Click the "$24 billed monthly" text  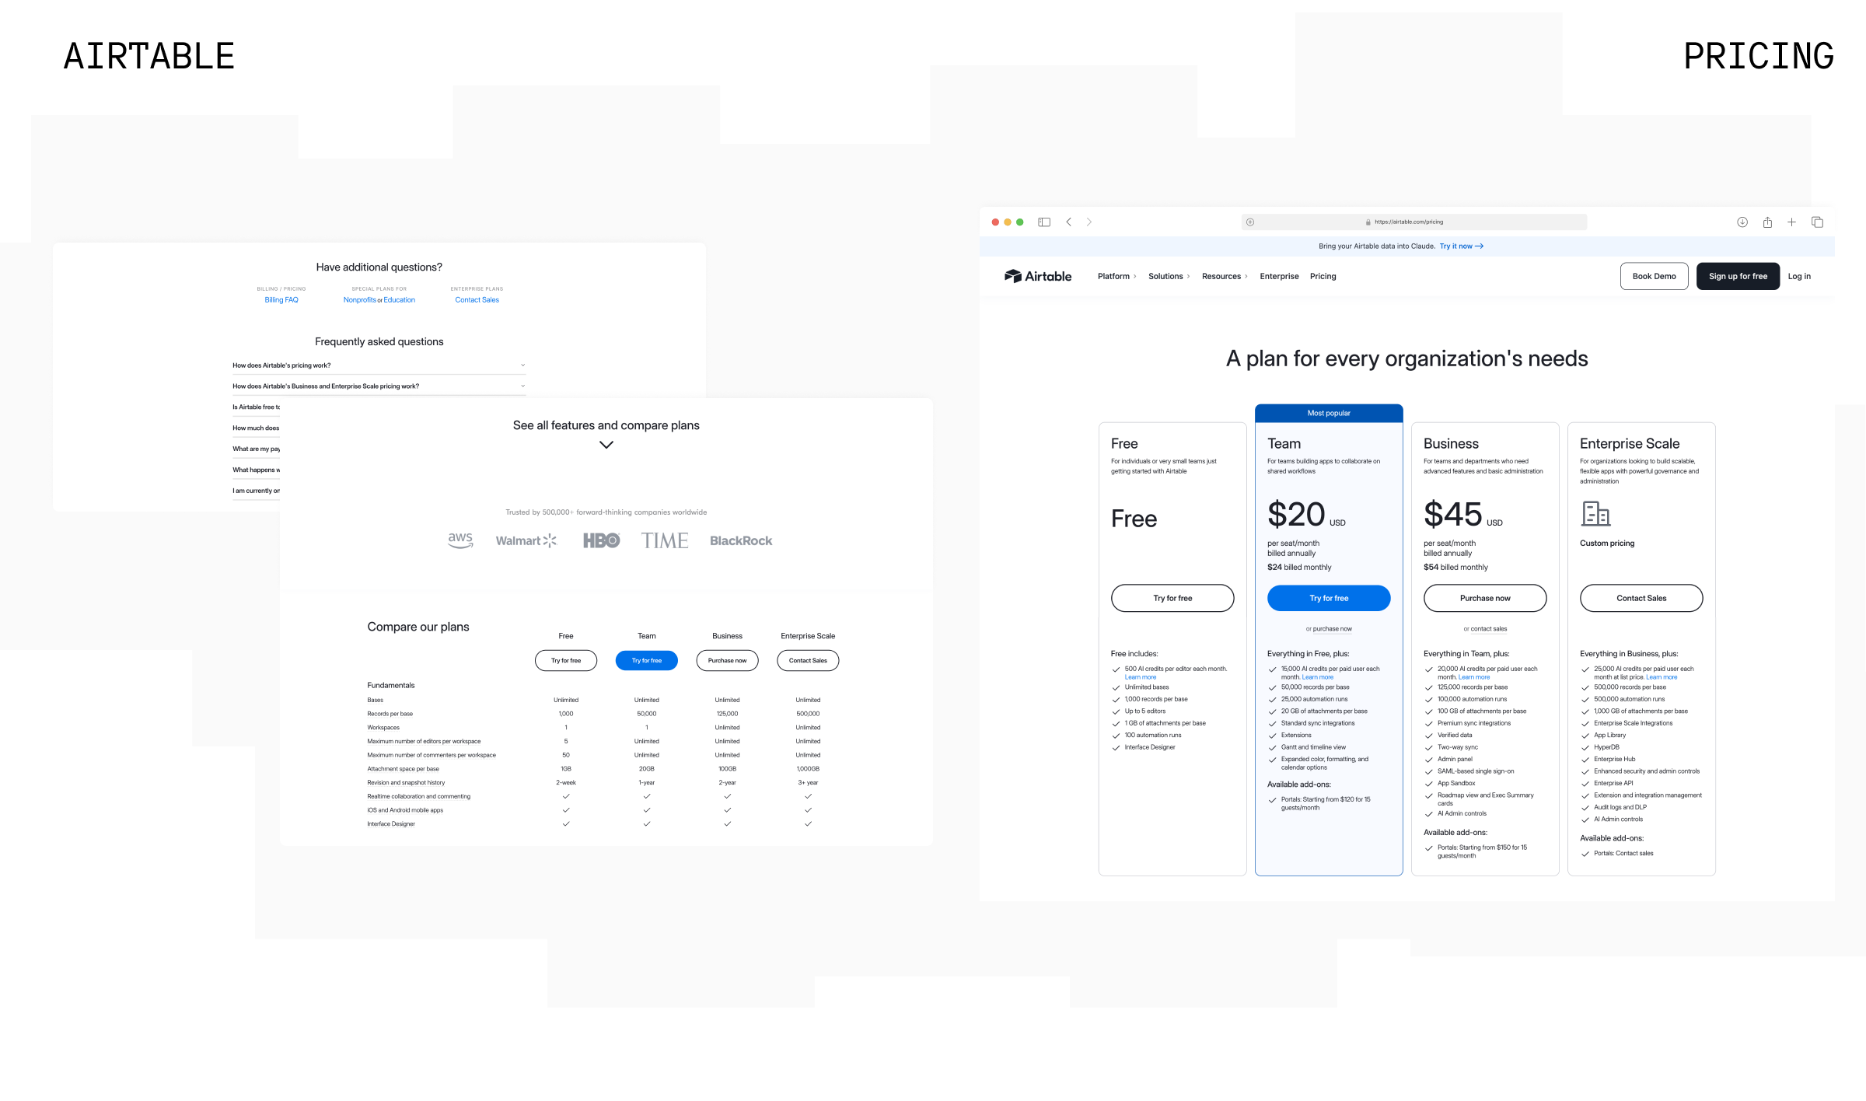tap(1299, 568)
